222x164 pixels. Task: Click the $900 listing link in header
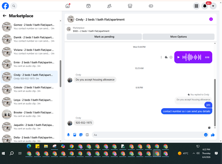click(x=91, y=31)
